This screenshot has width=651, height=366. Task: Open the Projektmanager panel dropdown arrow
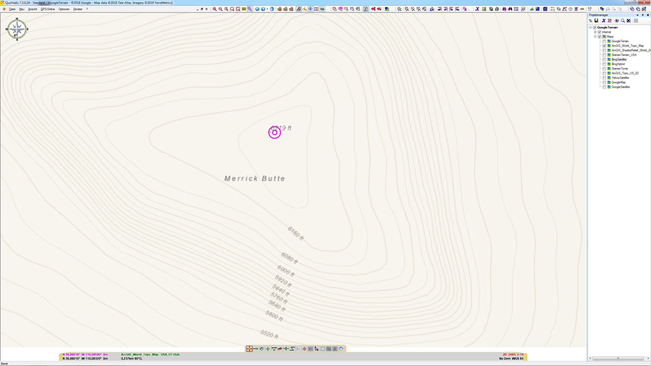click(638, 15)
